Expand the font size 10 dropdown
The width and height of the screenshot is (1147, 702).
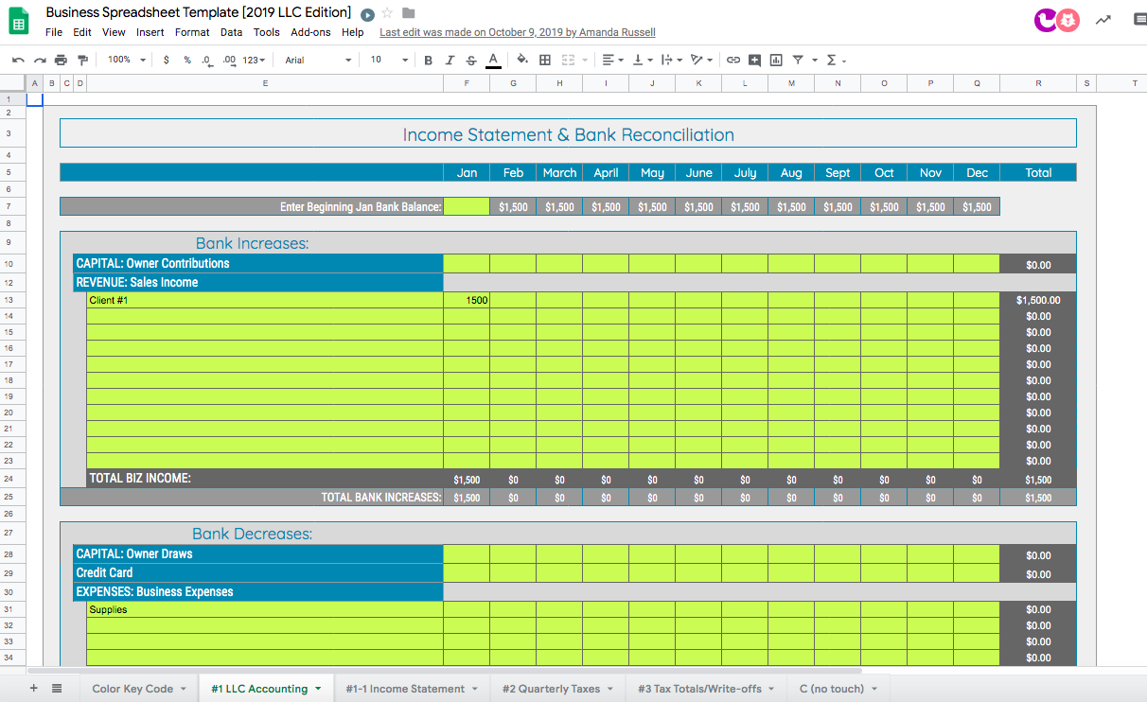click(x=388, y=60)
